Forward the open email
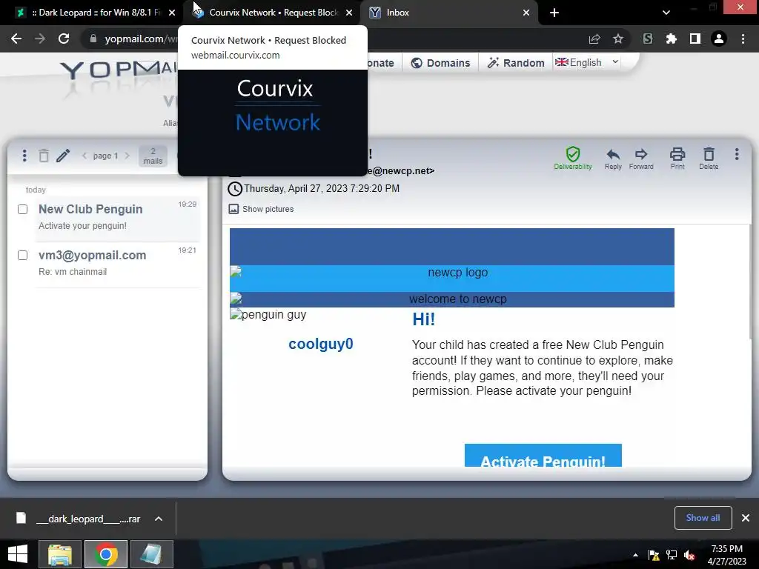 641,159
